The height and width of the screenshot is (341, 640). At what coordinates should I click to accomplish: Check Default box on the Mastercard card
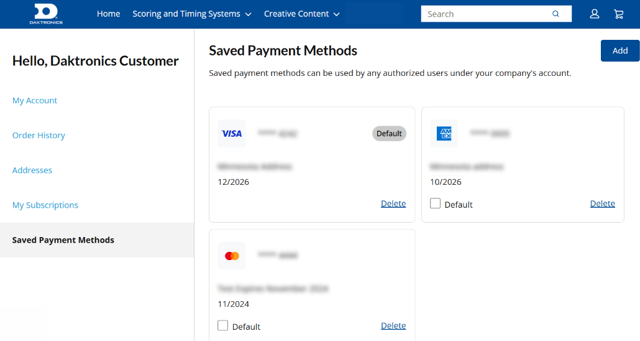click(223, 325)
